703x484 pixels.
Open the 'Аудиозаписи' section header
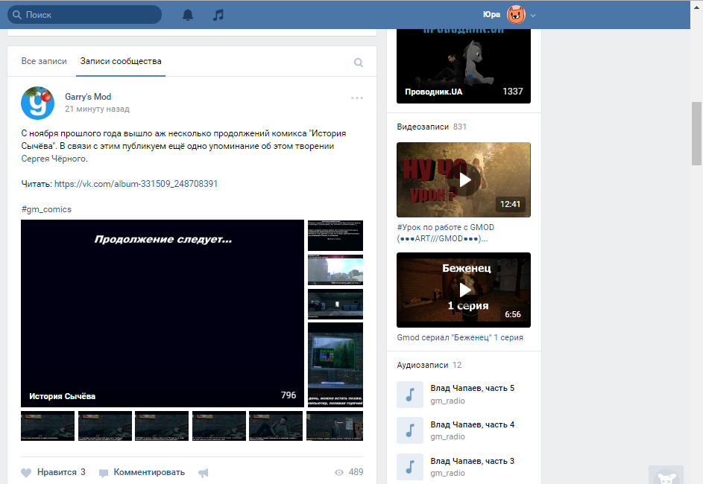coord(423,365)
